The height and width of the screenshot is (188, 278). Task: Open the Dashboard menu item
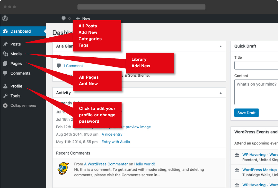(x=23, y=31)
